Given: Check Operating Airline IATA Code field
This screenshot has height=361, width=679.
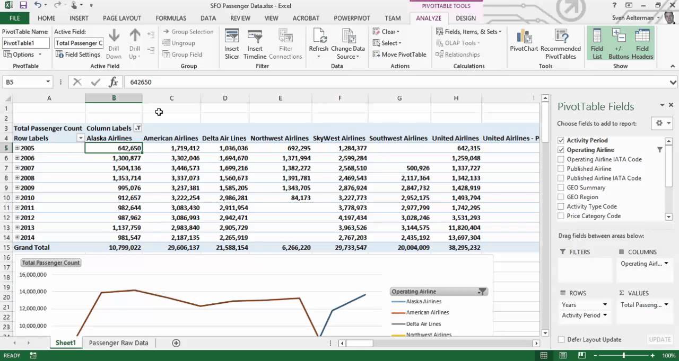Looking at the screenshot, I should pyautogui.click(x=561, y=159).
